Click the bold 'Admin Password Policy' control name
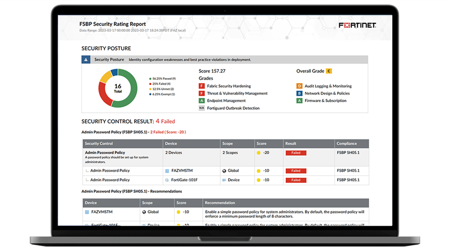The height and width of the screenshot is (252, 449). point(105,153)
